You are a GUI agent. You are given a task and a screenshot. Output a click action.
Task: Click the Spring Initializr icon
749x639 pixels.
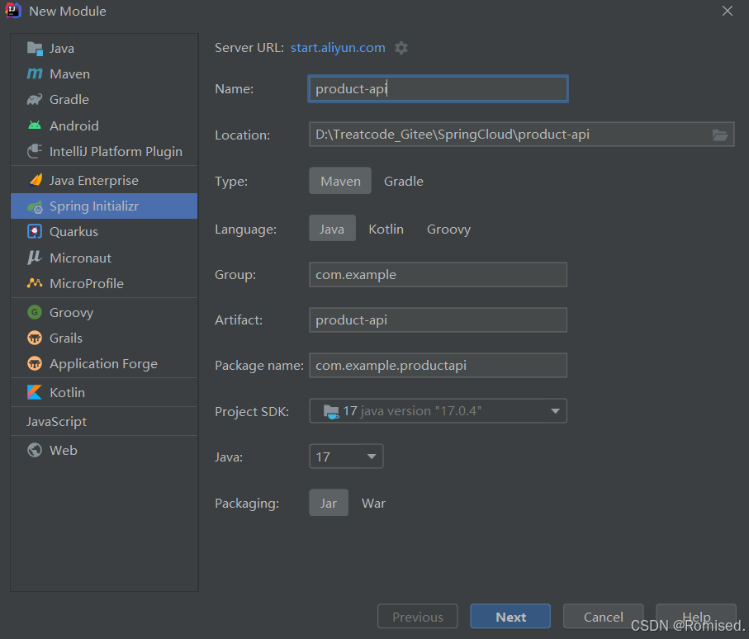[x=36, y=206]
